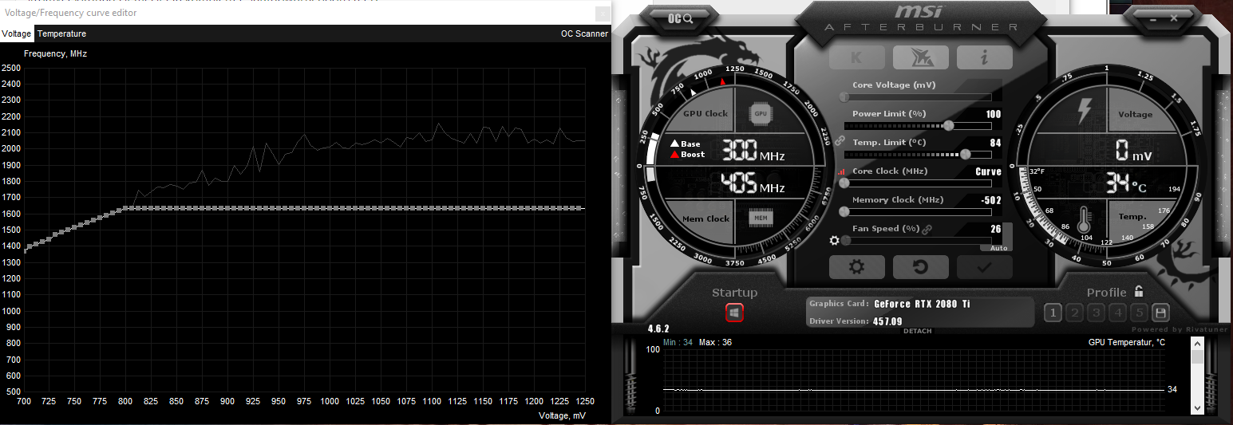Click the MSI dragon logo button
Viewport: 1233px width, 425px height.
(x=920, y=57)
